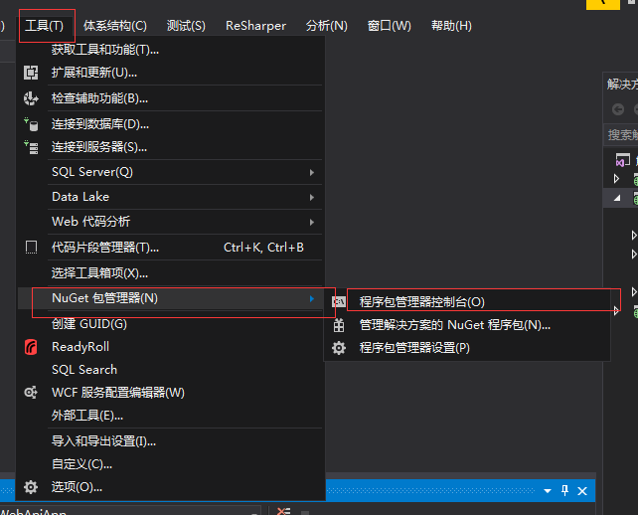
Task: Open 程序包管理器设置(P)
Action: pos(414,348)
